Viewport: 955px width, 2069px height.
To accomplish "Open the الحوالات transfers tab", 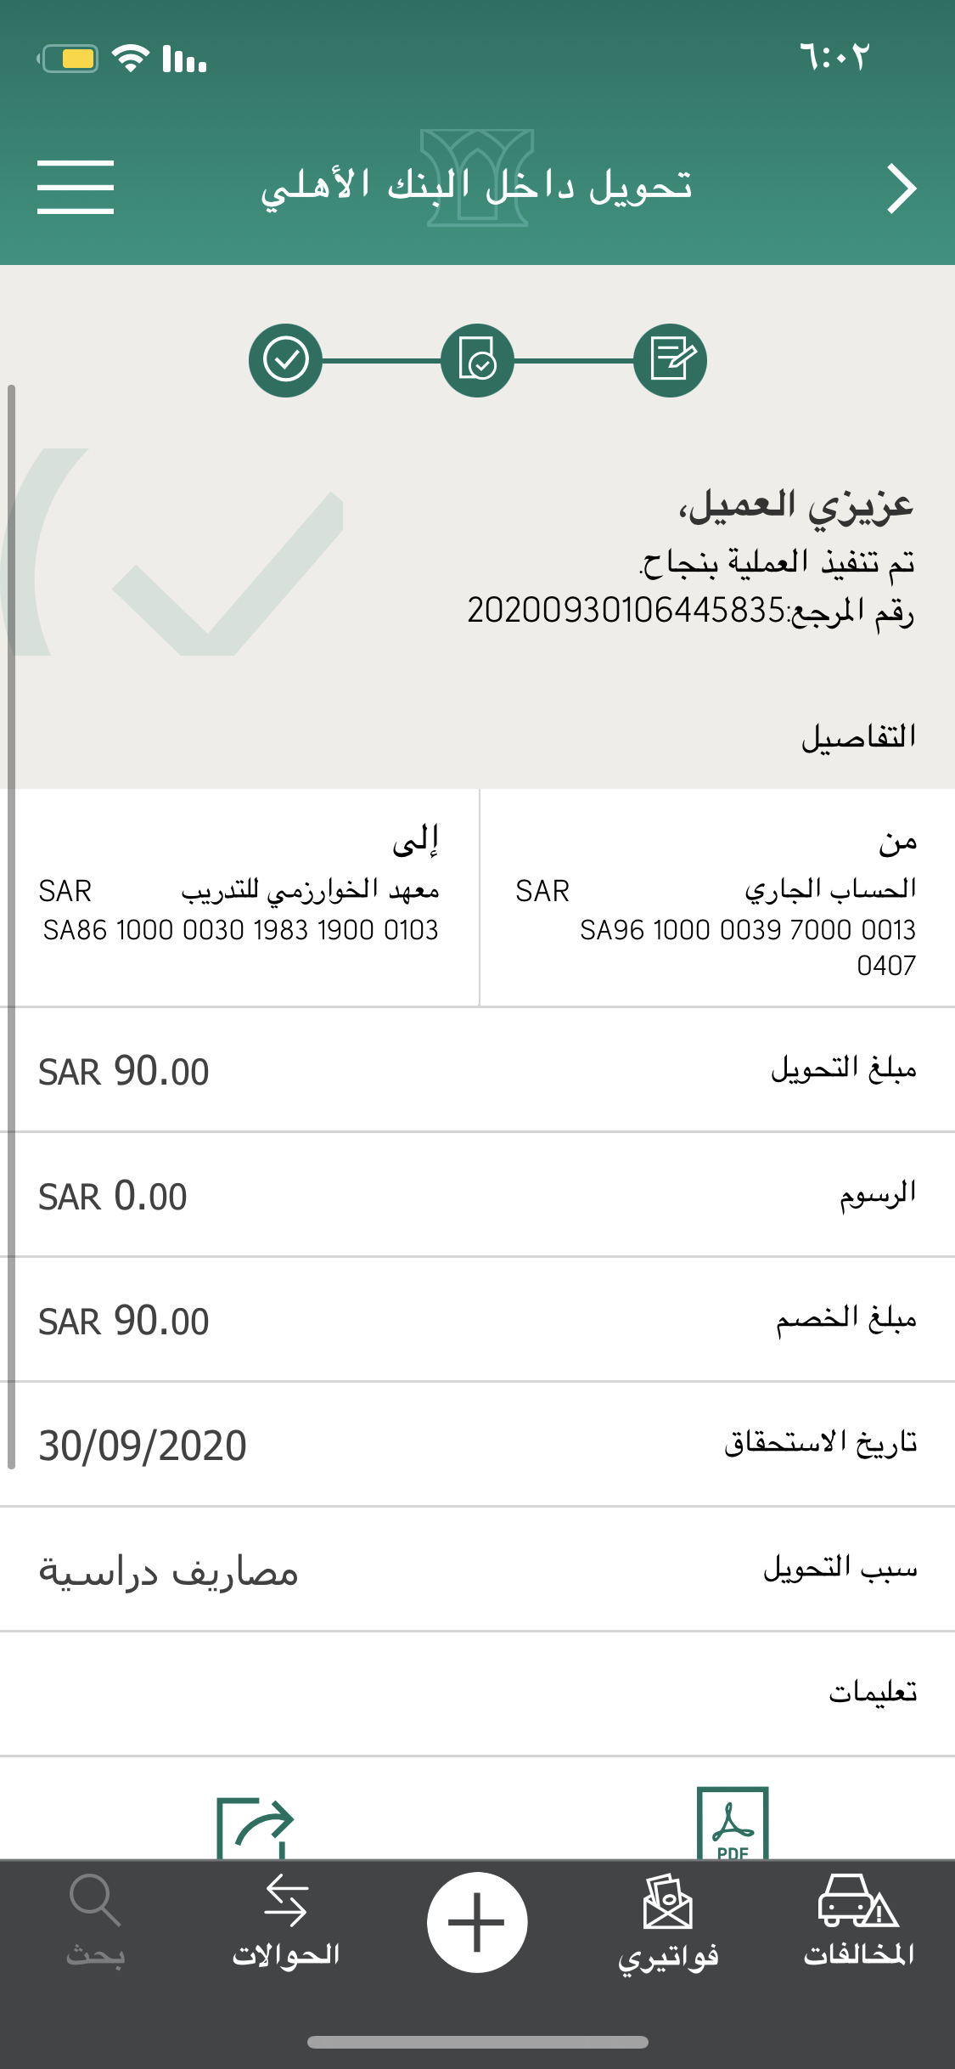I will 286,1921.
